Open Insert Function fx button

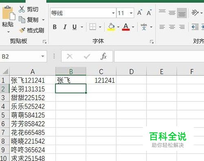click(104, 56)
